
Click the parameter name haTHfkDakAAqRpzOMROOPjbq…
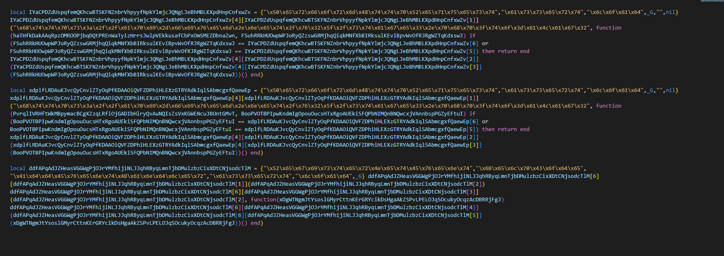pyautogui.click(x=124, y=36)
